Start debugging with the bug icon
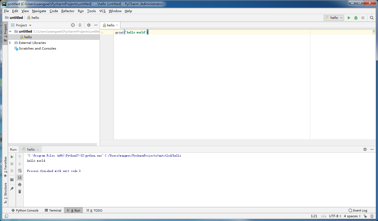Image resolution: width=378 pixels, height=221 pixels. coord(356,18)
